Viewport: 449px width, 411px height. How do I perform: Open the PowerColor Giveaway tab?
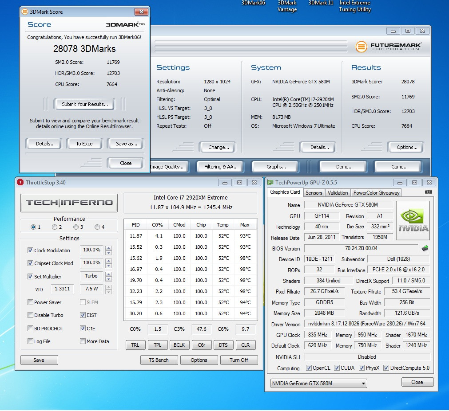pos(376,192)
